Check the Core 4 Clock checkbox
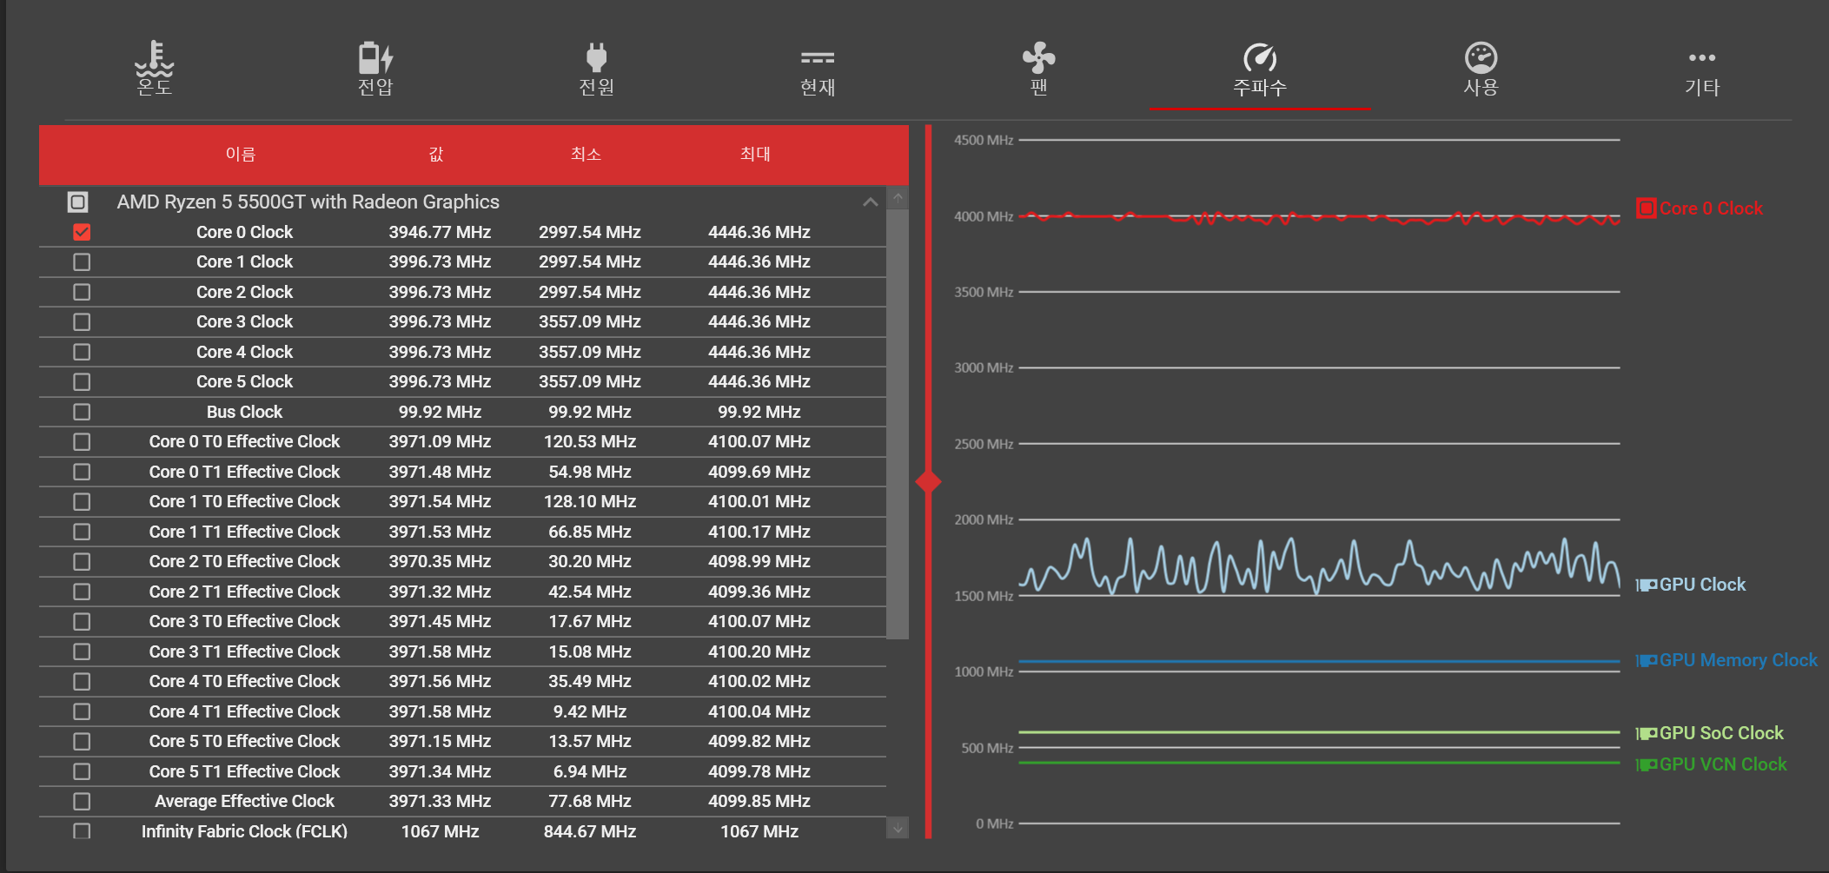Screen dimensions: 1829x873 click(82, 352)
